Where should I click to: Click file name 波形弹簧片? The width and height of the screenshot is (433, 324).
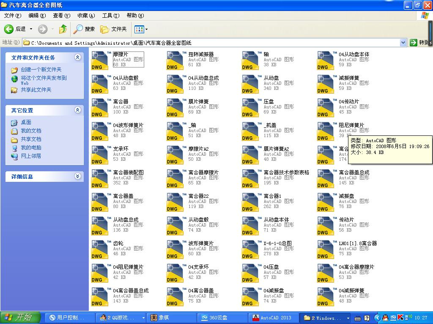pyautogui.click(x=201, y=243)
